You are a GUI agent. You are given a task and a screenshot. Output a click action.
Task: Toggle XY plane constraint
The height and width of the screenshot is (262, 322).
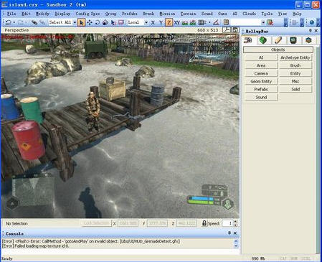tap(177, 22)
